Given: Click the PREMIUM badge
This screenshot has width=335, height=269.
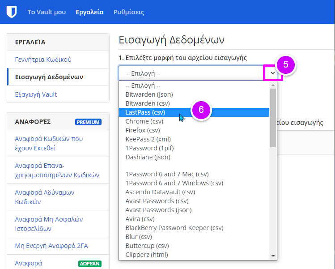Looking at the screenshot, I should pos(88,122).
